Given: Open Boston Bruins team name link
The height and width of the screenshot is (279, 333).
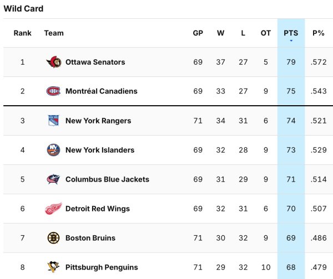Looking at the screenshot, I should (90, 238).
